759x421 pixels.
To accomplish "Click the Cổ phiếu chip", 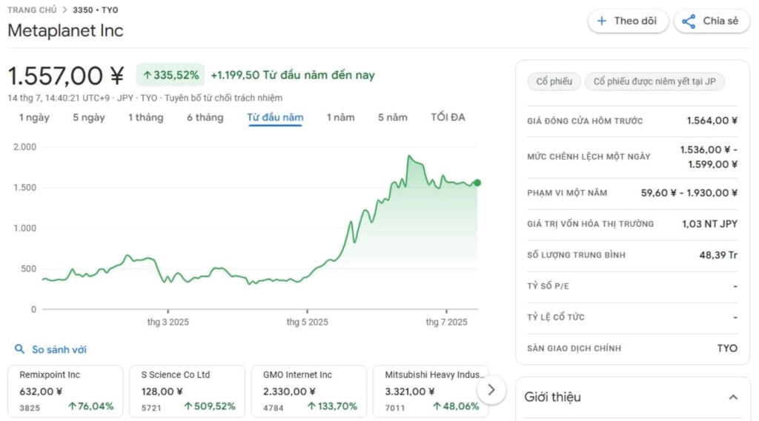I will coord(554,81).
